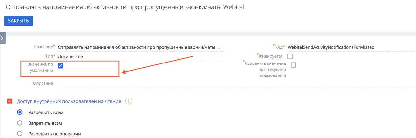Click into the Название input field
416x138 pixels.
pos(141,47)
